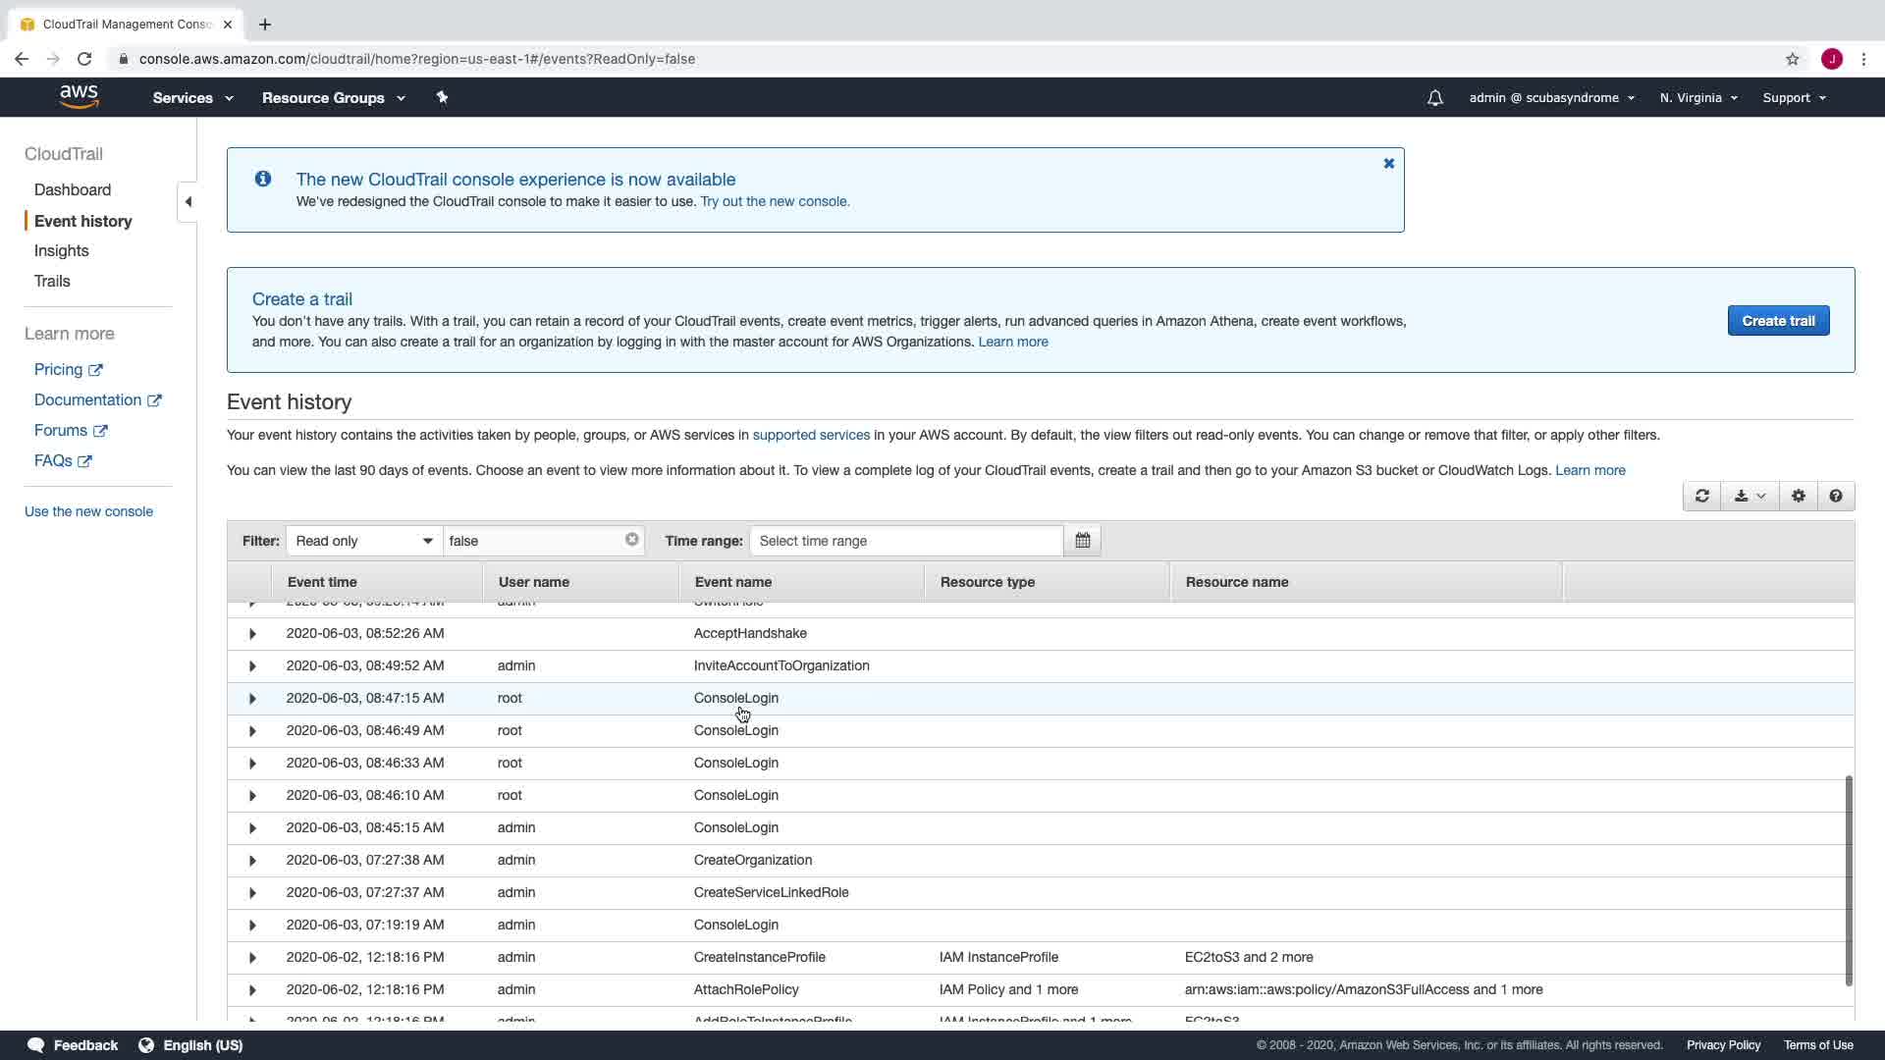Open the Read only filter dropdown
Image resolution: width=1885 pixels, height=1060 pixels.
363,541
